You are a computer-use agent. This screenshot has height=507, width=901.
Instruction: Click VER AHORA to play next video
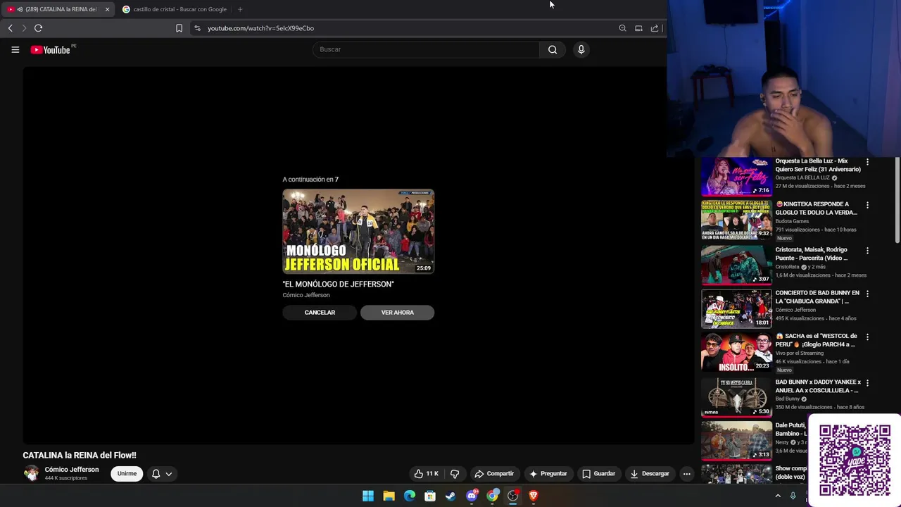pos(397,313)
